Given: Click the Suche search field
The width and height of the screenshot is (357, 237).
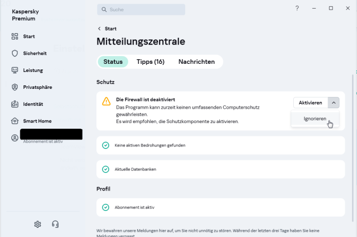Looking at the screenshot, I should (141, 9).
